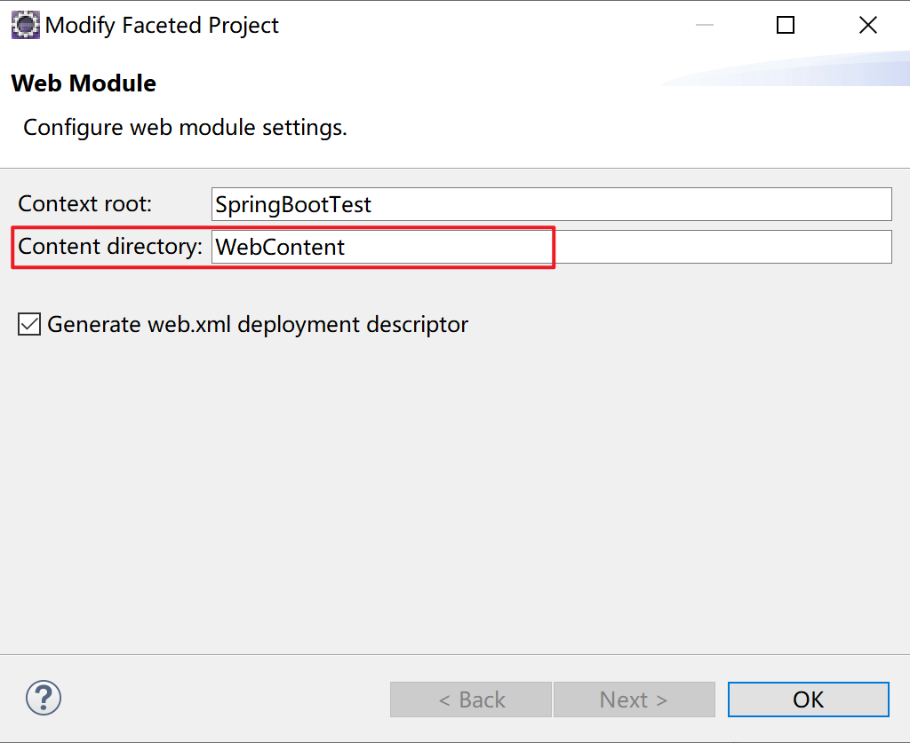Image resolution: width=910 pixels, height=743 pixels.
Task: Click the Modify Faceted Project title text
Action: [x=162, y=26]
